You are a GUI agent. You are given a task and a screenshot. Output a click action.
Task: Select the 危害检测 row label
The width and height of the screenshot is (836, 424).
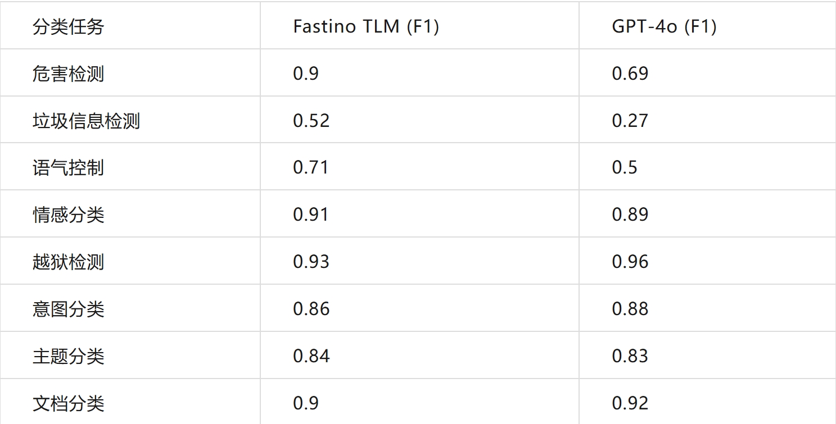point(68,74)
